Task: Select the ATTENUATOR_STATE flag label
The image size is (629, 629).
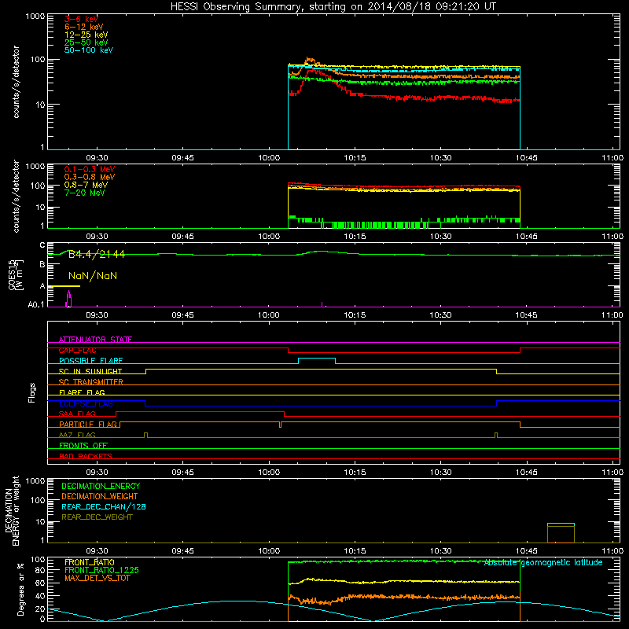Action: coord(95,340)
